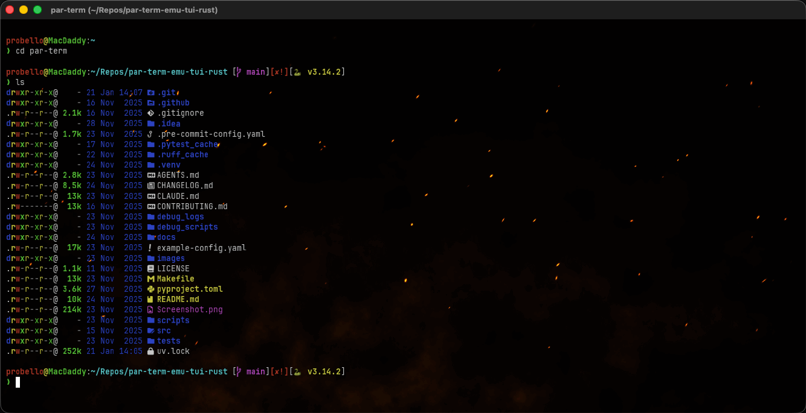Image resolution: width=806 pixels, height=413 pixels.
Task: Click the Python icon beside pyproject.toml
Action: (152, 289)
